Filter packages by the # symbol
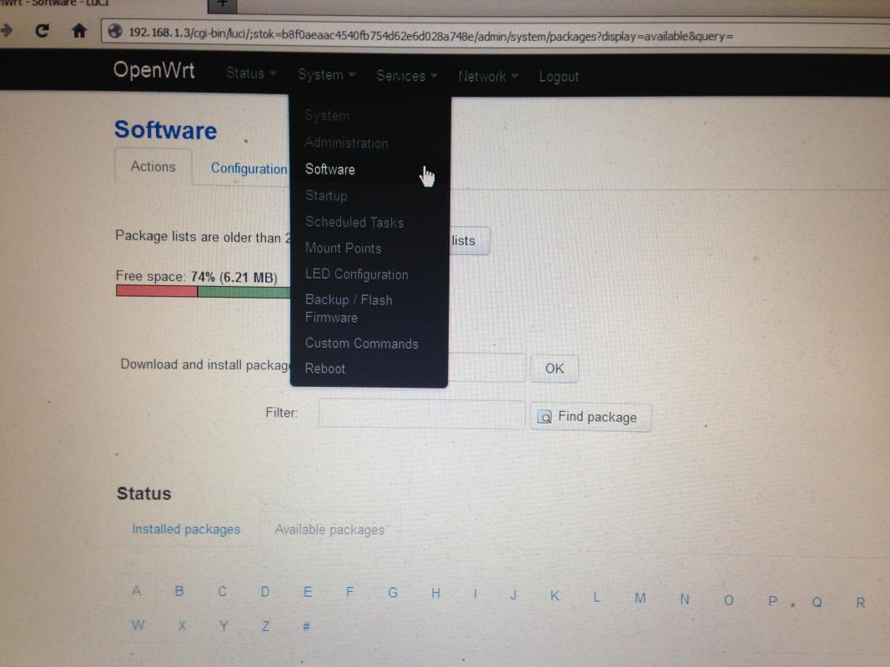The width and height of the screenshot is (890, 667). click(x=306, y=627)
